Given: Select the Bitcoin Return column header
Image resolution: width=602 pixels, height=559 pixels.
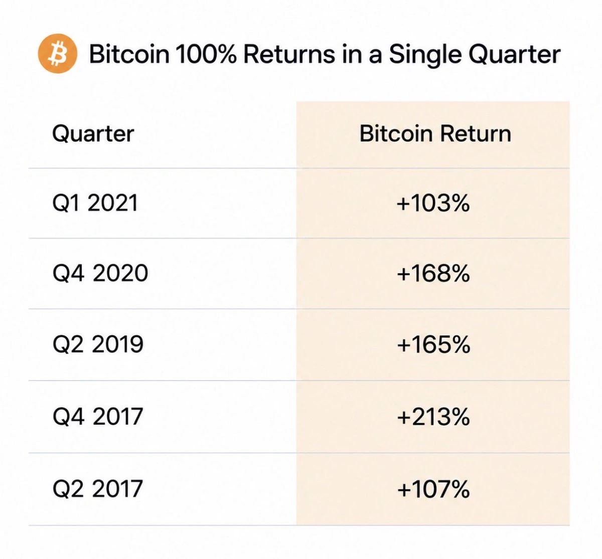Looking at the screenshot, I should (x=435, y=133).
